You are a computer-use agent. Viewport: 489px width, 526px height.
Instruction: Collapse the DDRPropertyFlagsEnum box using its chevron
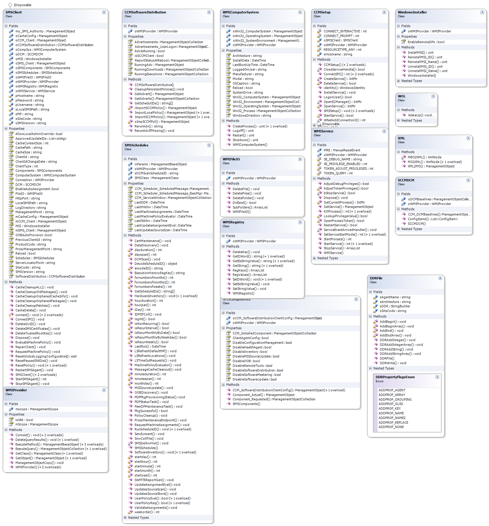pos(437,377)
